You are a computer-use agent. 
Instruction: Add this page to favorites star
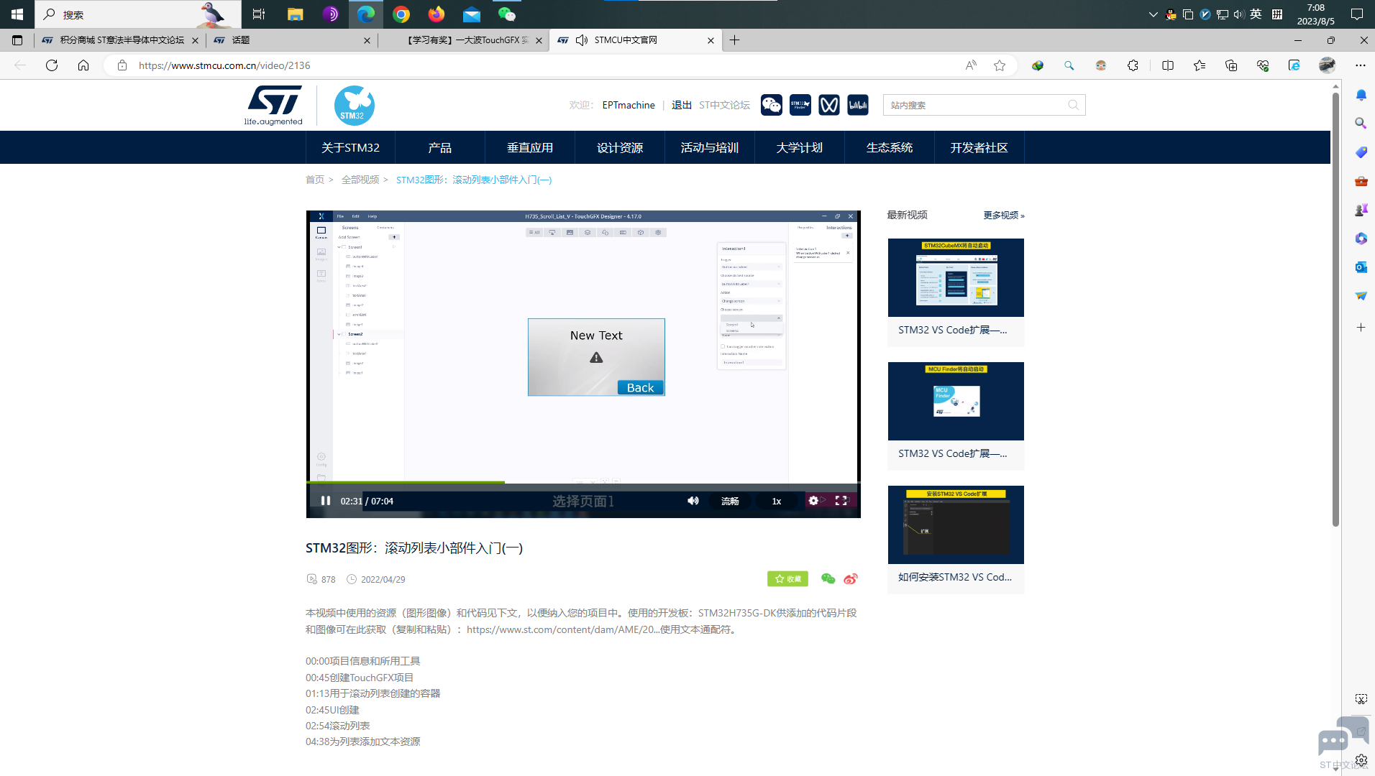point(1000,65)
